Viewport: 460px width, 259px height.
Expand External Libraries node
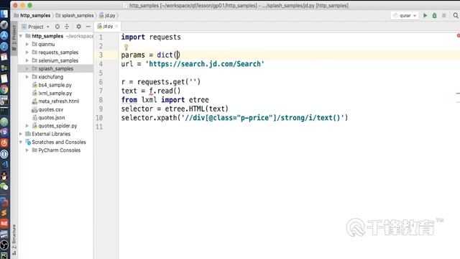coord(21,134)
